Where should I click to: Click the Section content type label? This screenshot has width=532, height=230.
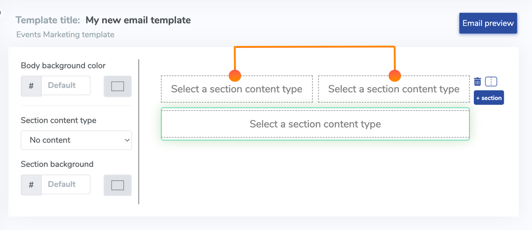click(x=58, y=120)
